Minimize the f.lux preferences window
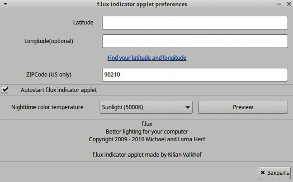This screenshot has height=182, width=293. tap(279, 4)
